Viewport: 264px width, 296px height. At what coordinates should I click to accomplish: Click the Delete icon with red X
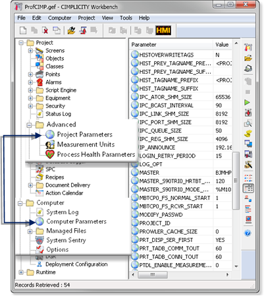pos(45,30)
